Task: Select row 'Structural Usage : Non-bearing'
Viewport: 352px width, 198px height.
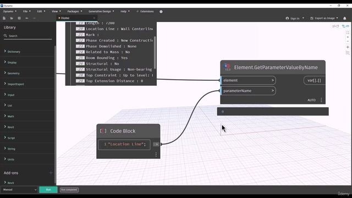Action: [x=114, y=69]
